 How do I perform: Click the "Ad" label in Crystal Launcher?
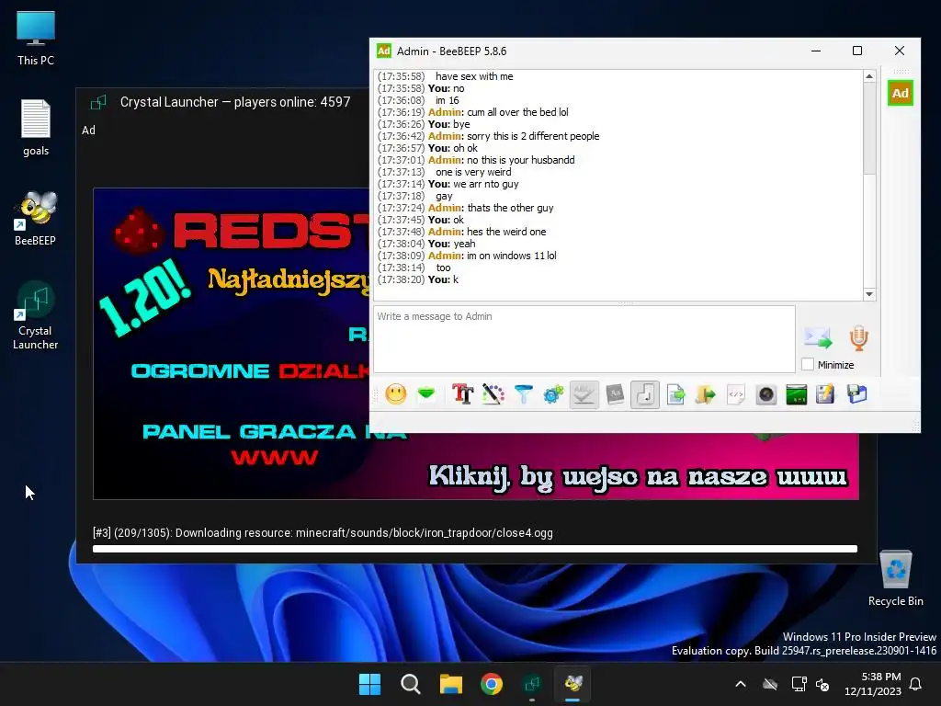pos(88,131)
